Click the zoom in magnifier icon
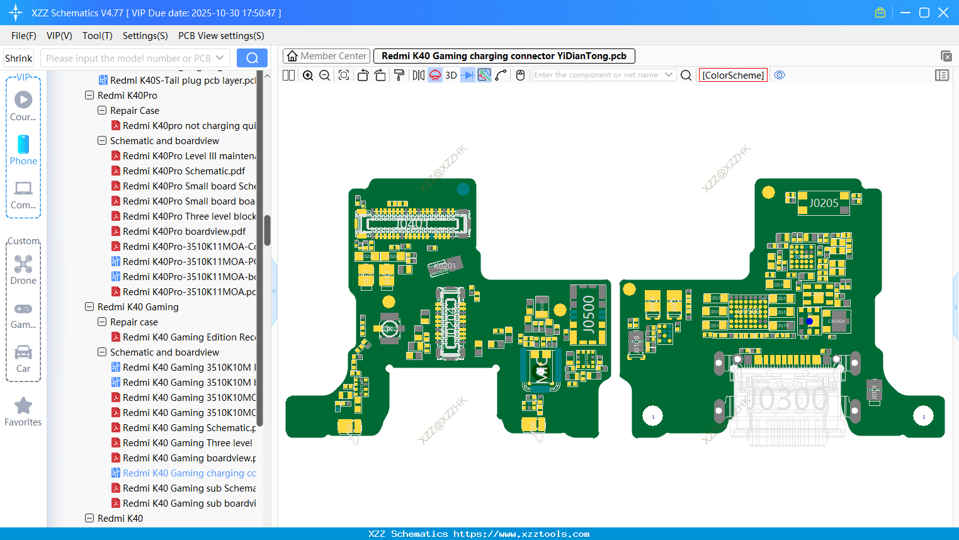Viewport: 959px width, 540px height. (308, 76)
